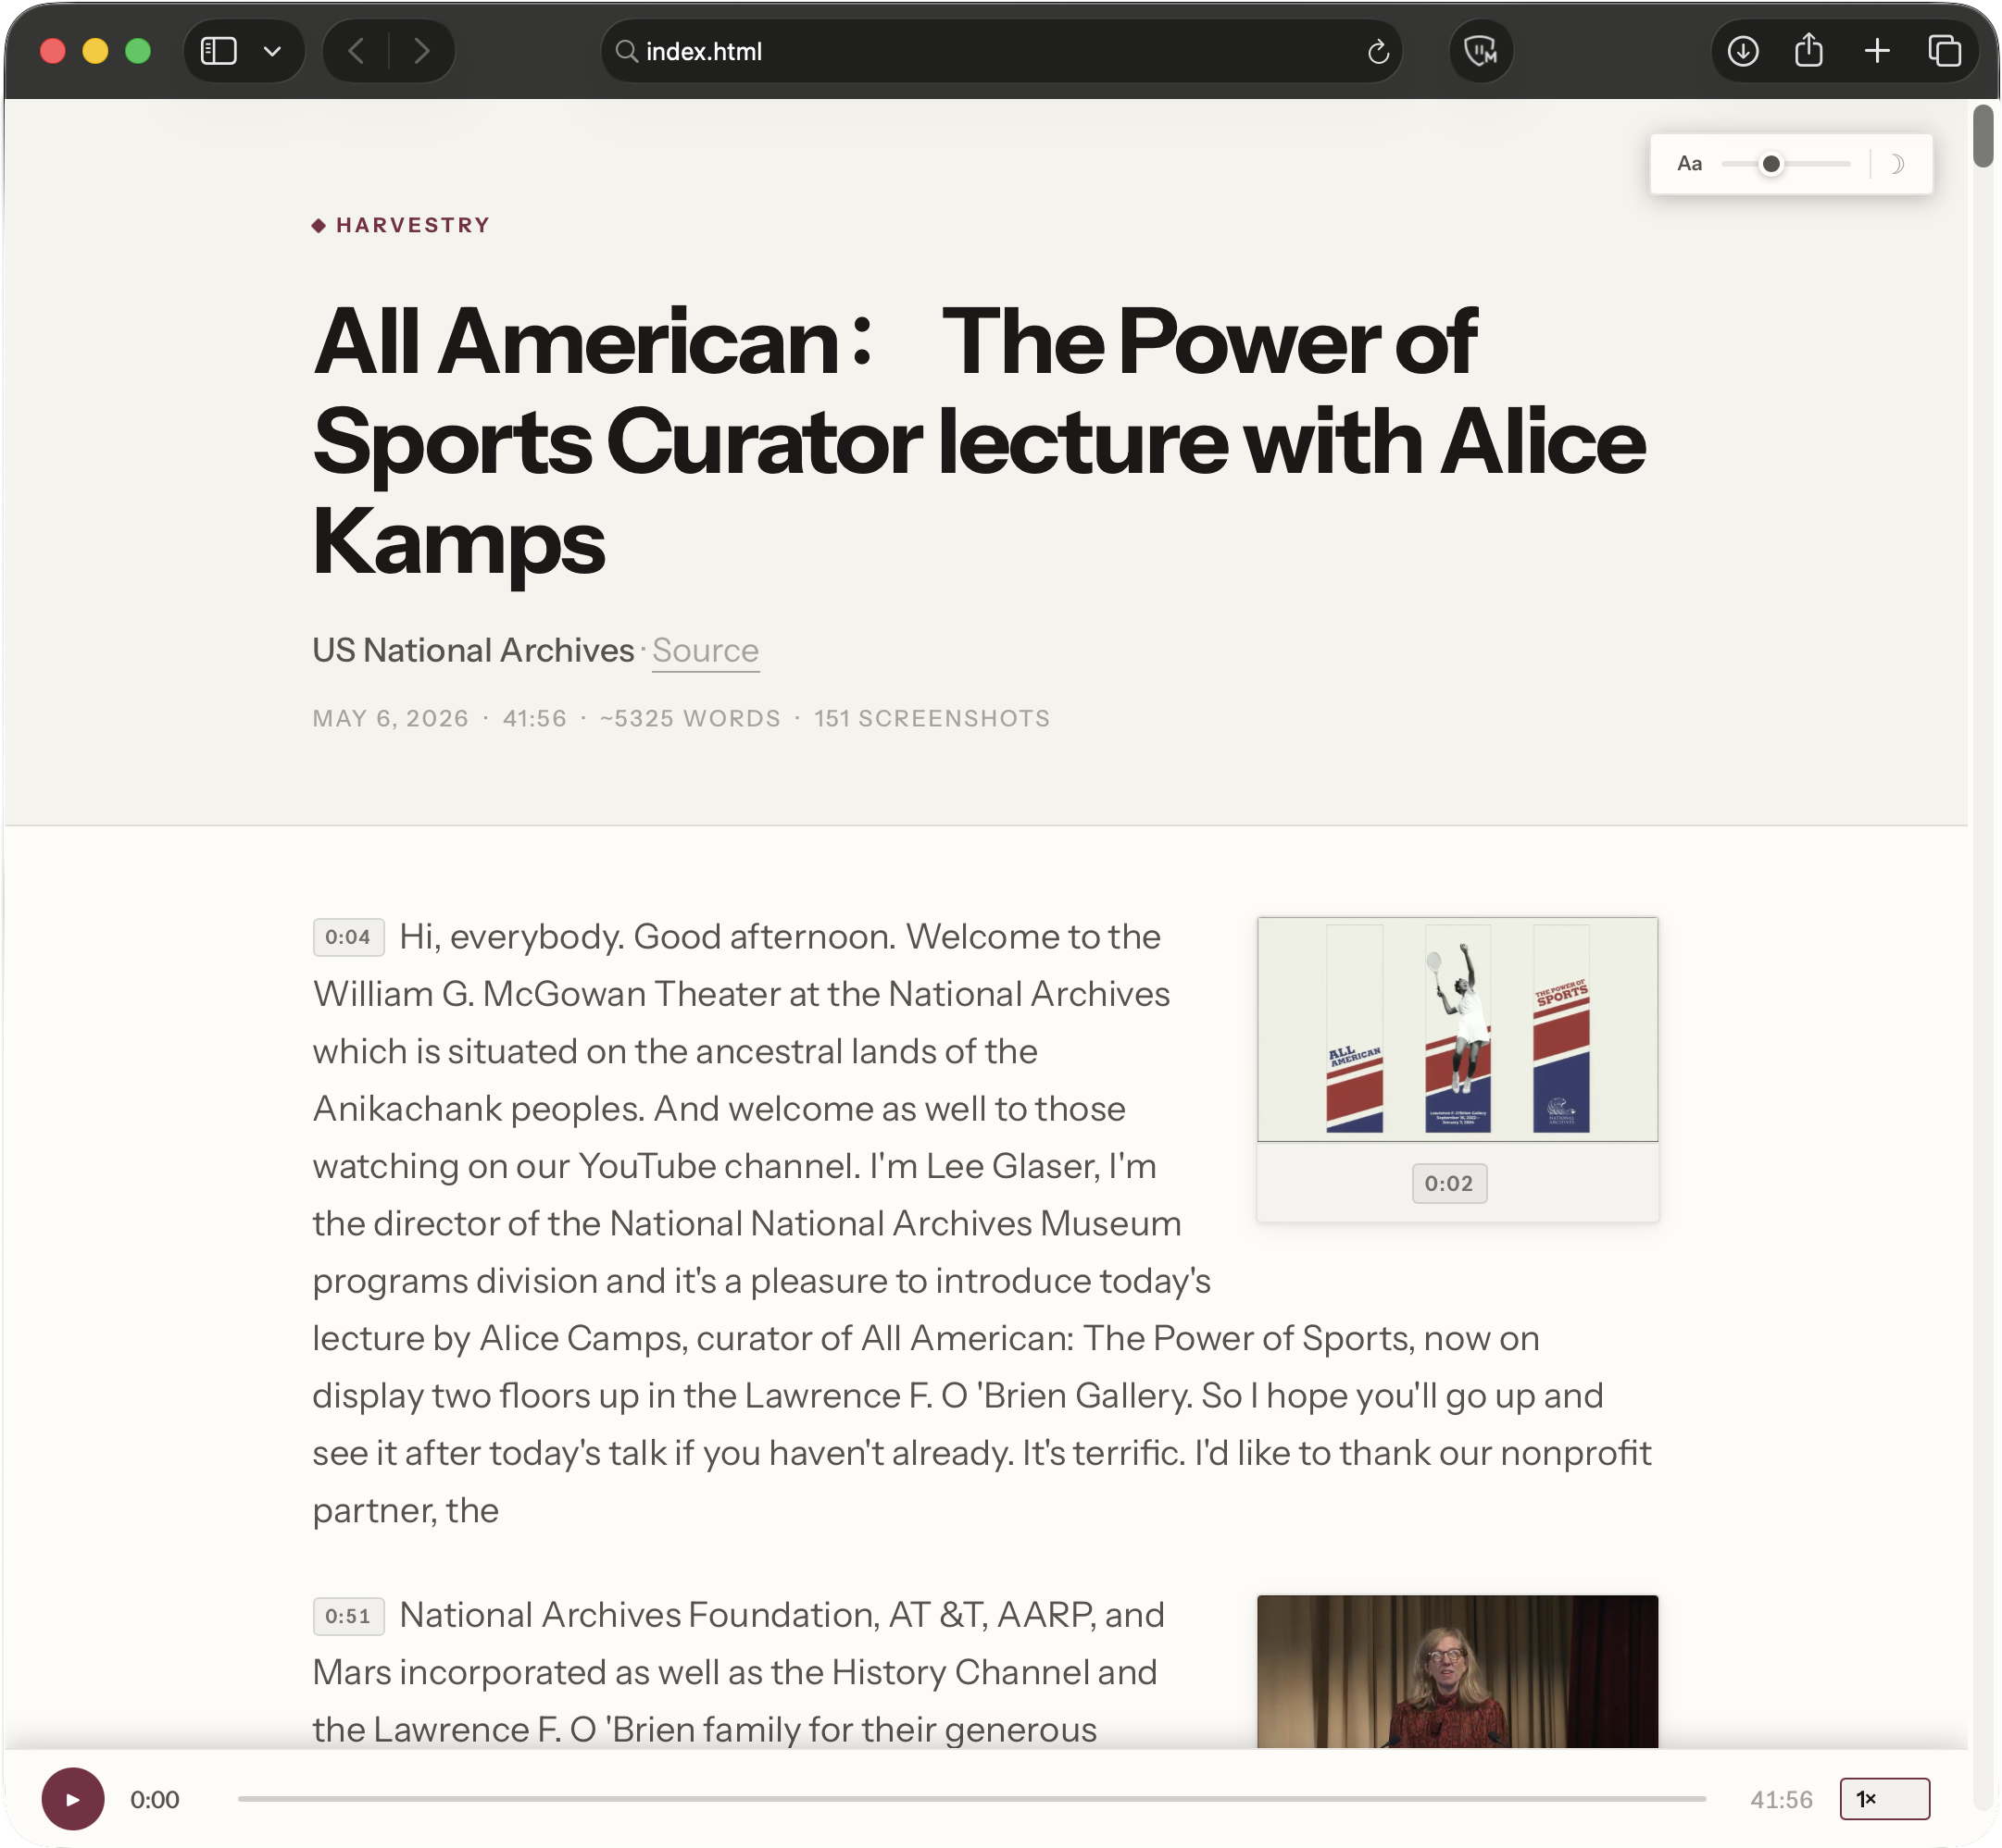Adjust the font size slider
Viewport: 2002px width, 1848px height.
(x=1785, y=164)
